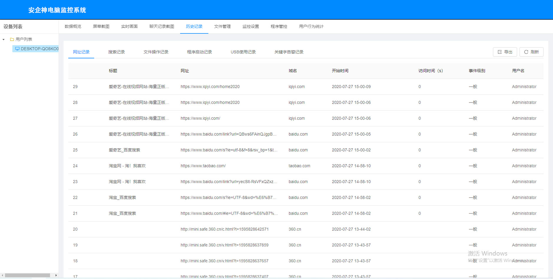Click title 淘宝_百度搜索 in row 22
The image size is (553, 279).
[x=122, y=198]
